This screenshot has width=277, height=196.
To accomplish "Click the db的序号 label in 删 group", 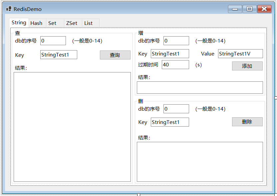I will click(149, 109).
